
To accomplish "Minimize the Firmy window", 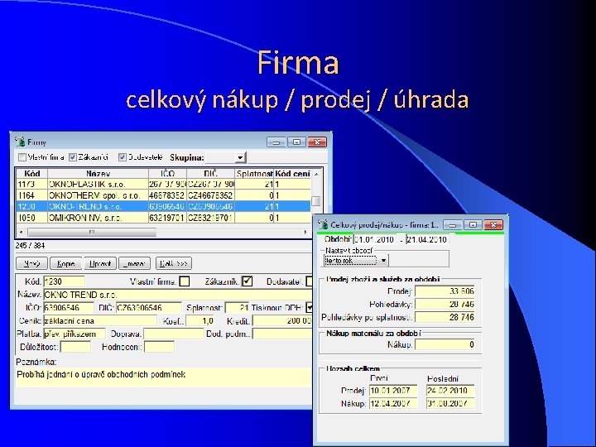I will [x=276, y=142].
